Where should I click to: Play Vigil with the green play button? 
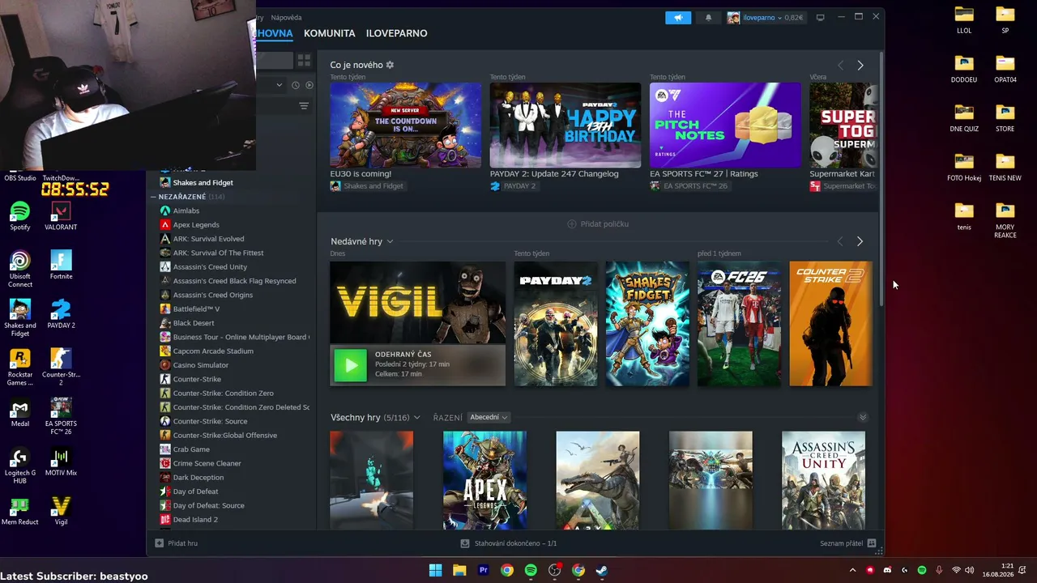(351, 365)
